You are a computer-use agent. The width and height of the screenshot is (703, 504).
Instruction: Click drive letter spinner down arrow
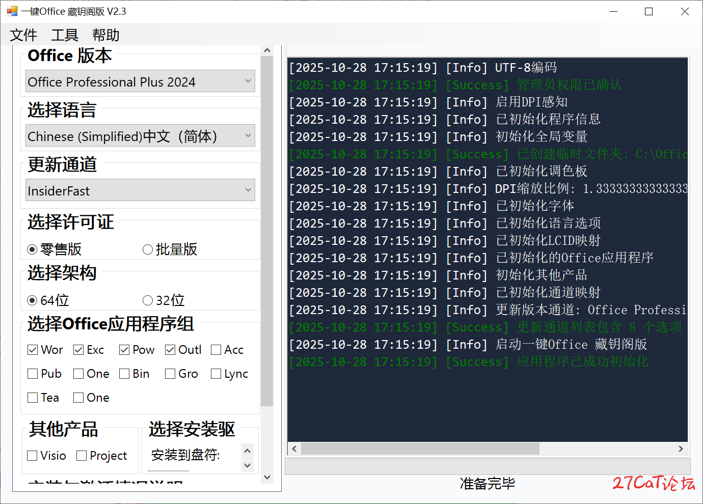pos(248,465)
